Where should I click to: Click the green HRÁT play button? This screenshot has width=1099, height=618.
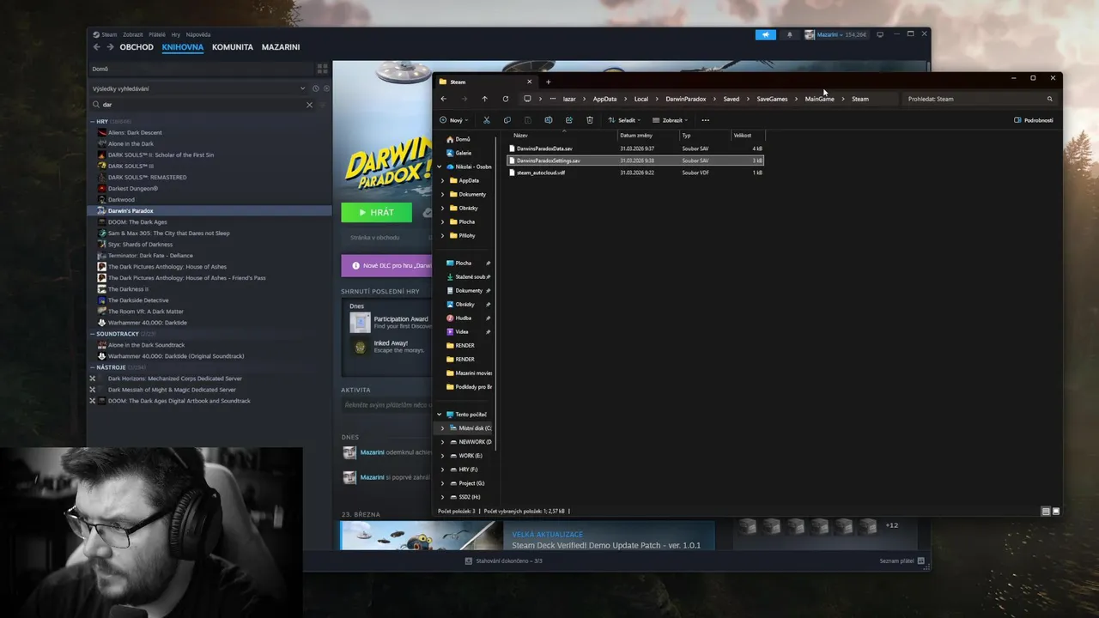click(x=376, y=212)
